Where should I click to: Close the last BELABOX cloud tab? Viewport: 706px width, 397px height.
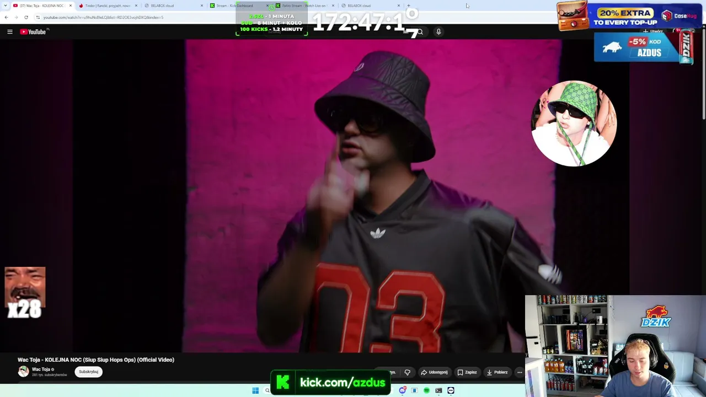tap(399, 6)
